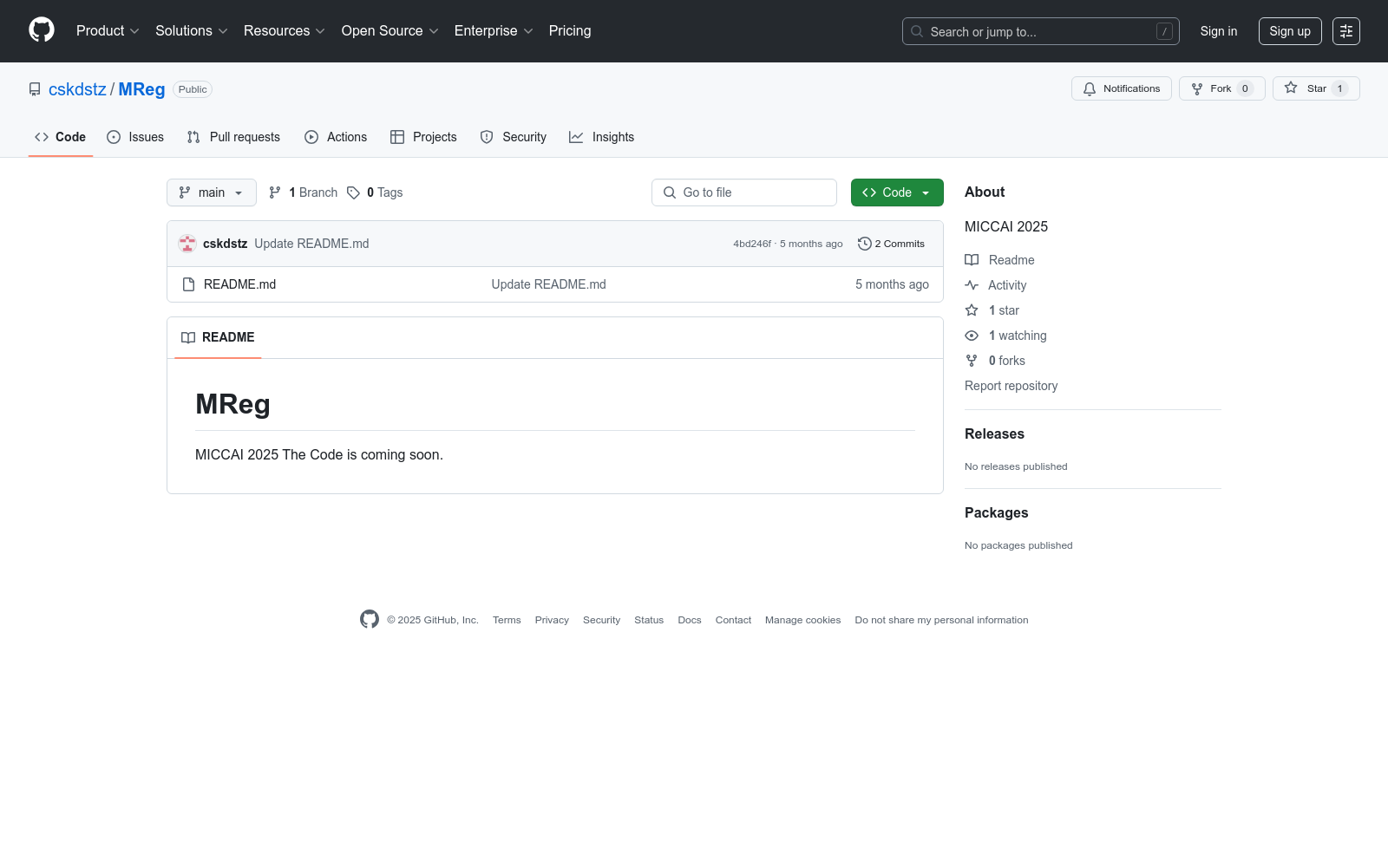Screen dimensions: 1388x867
Task: Open the Pricing page
Action: point(570,30)
